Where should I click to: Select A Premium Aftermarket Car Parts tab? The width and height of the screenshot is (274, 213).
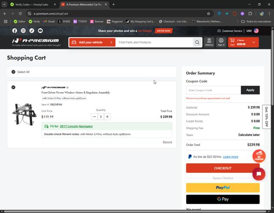84,5
